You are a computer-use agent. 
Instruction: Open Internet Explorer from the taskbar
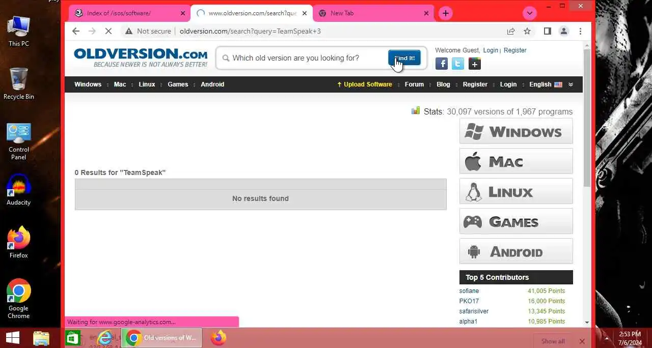(x=105, y=338)
